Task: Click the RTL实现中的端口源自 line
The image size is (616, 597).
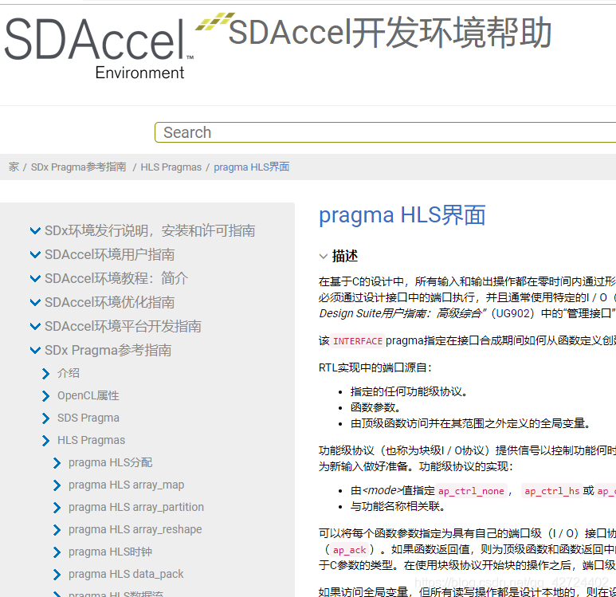Action: pos(375,368)
